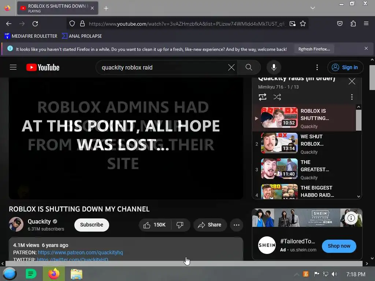Screen dimensions: 375x281
Task: Click the SHEIN round logo
Action: [x=267, y=245]
